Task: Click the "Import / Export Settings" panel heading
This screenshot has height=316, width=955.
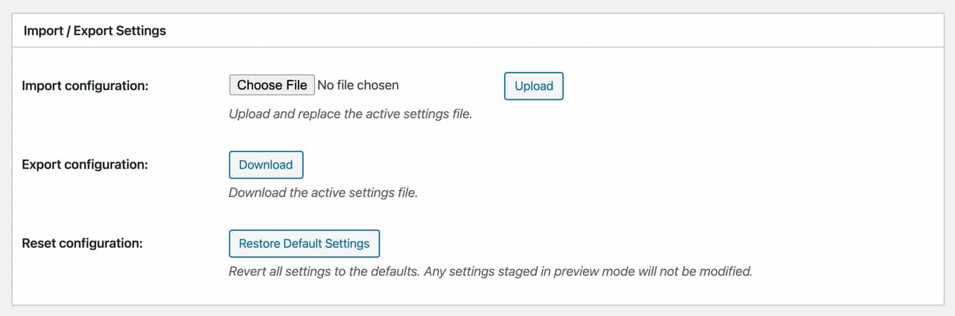Action: [x=95, y=31]
